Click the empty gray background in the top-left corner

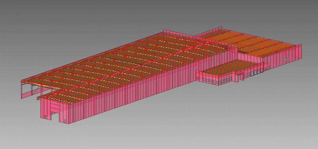click(20, 13)
